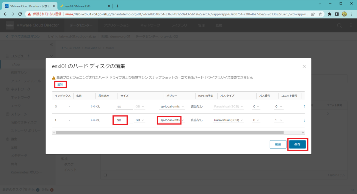Open the bus number dropdown for disk 1
The image size is (357, 194).
click(256, 120)
